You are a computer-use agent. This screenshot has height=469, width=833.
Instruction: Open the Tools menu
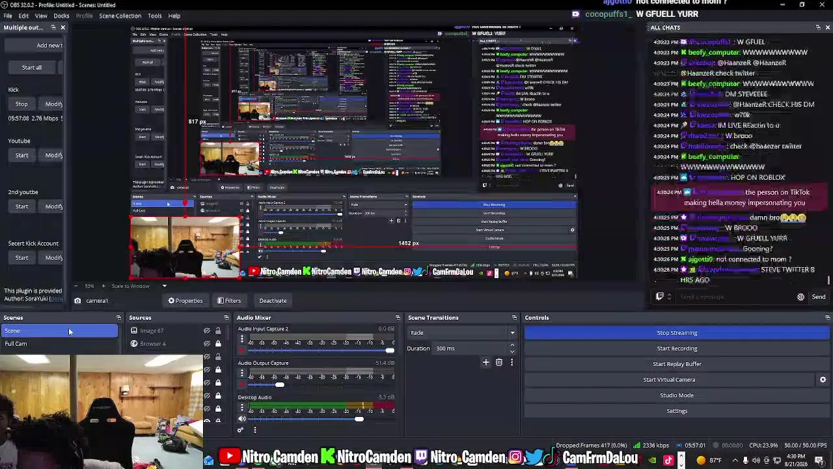pyautogui.click(x=154, y=16)
